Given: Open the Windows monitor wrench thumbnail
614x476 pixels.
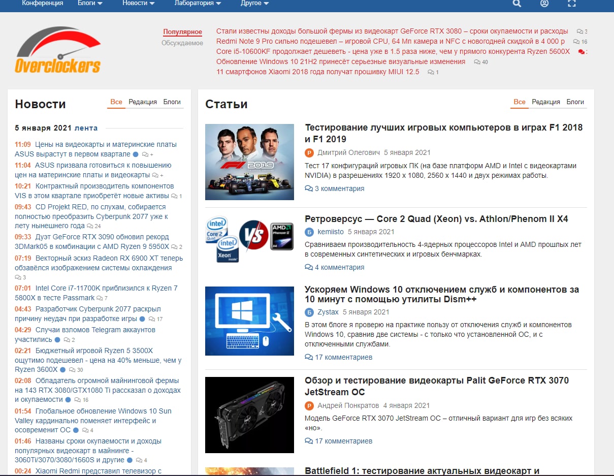Looking at the screenshot, I should 249,321.
